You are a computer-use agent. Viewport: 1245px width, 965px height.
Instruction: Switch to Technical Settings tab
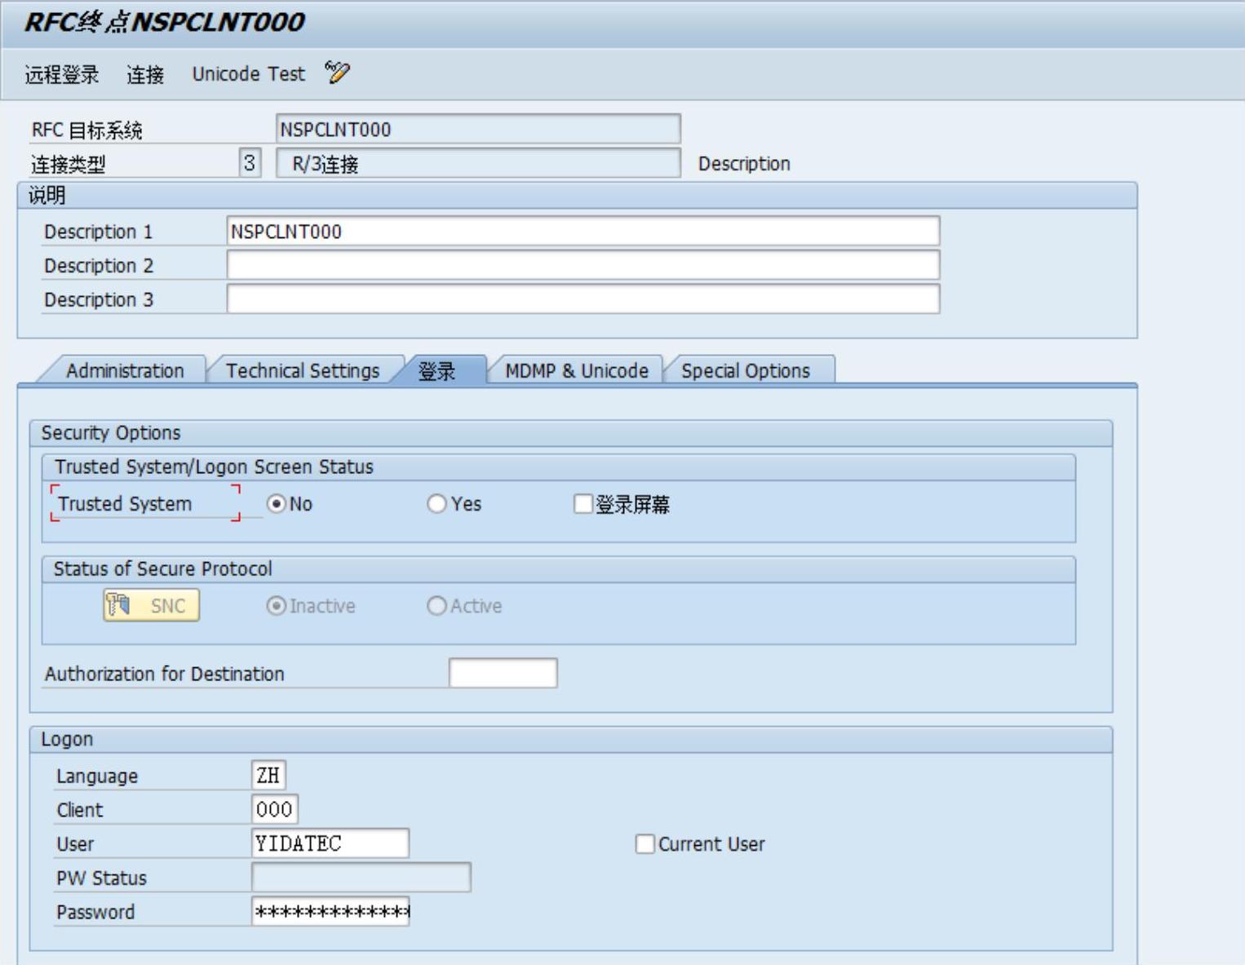[303, 370]
